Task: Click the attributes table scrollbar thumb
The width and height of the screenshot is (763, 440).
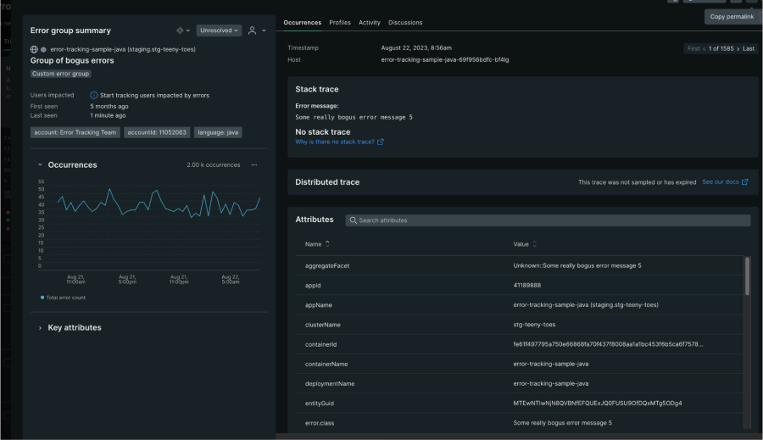Action: click(x=747, y=276)
